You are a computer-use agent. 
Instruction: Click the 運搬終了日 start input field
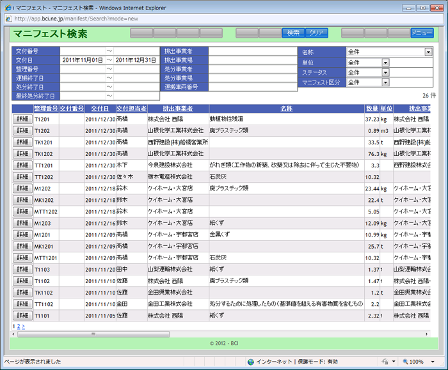point(83,78)
